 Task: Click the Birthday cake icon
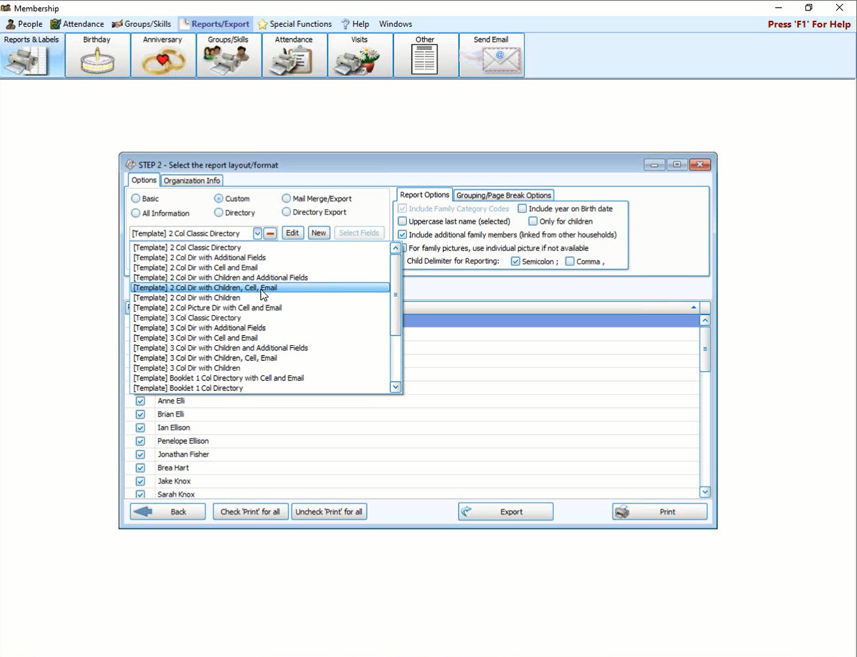pos(97,60)
